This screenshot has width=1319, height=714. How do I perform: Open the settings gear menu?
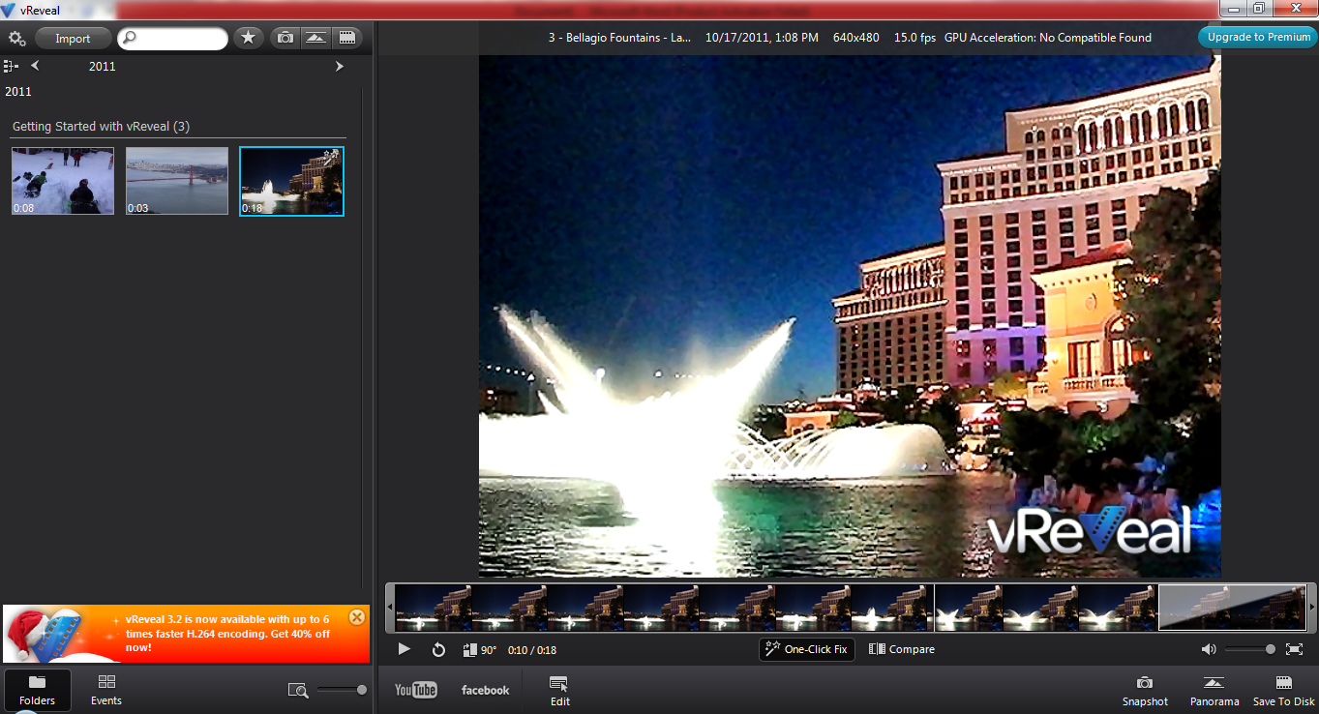16,39
